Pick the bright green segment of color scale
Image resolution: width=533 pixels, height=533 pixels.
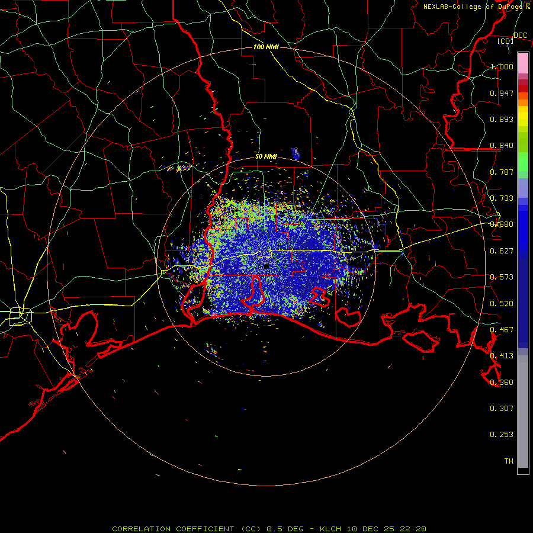pyautogui.click(x=523, y=162)
